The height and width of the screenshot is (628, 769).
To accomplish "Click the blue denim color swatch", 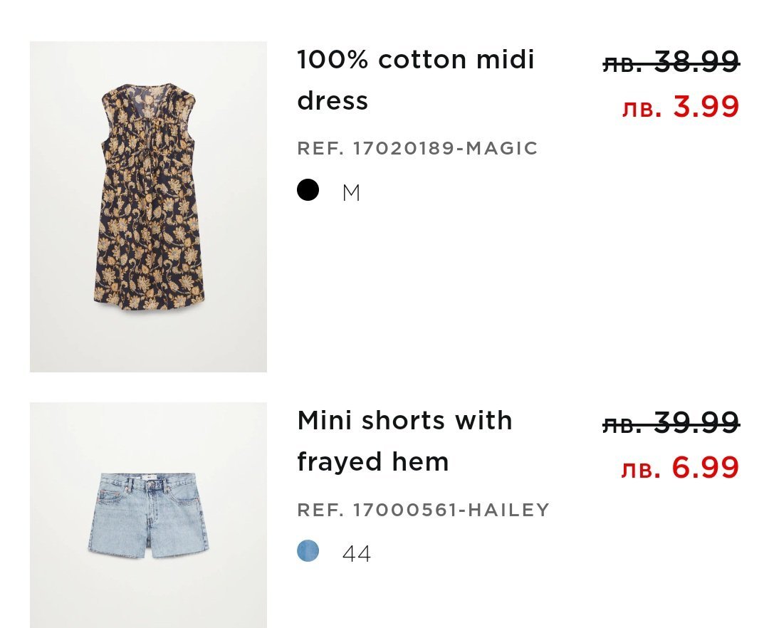I will [308, 551].
